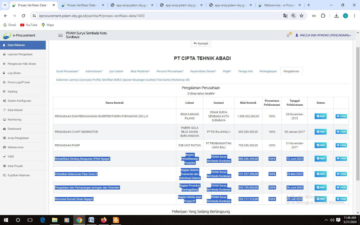This screenshot has height=225, width=360.
Task: Click the Kembali button
Action: coord(201,43)
